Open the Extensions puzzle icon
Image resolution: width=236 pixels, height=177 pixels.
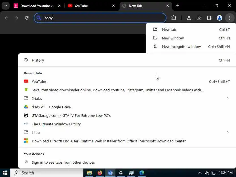(174, 18)
